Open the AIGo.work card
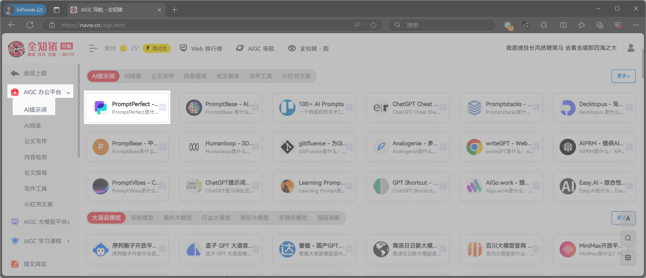 click(x=501, y=186)
